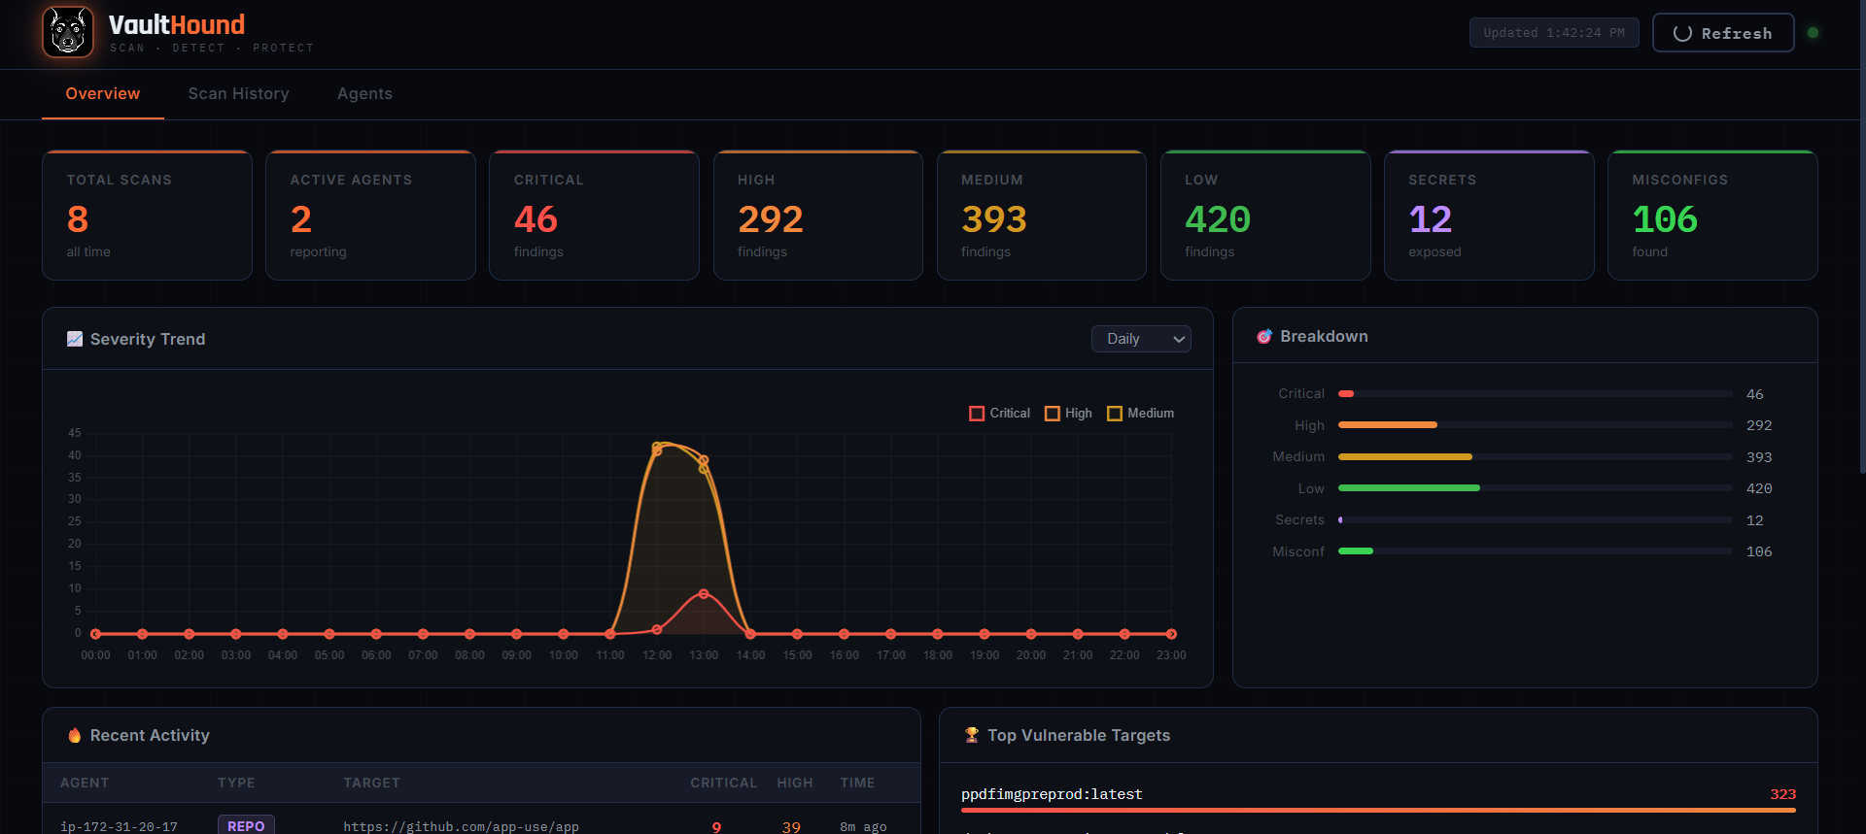The width and height of the screenshot is (1866, 834).
Task: Click the 13:00 critical data point
Action: click(704, 594)
